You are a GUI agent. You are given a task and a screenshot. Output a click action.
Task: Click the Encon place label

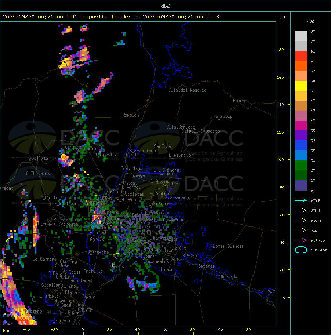pyautogui.click(x=239, y=101)
